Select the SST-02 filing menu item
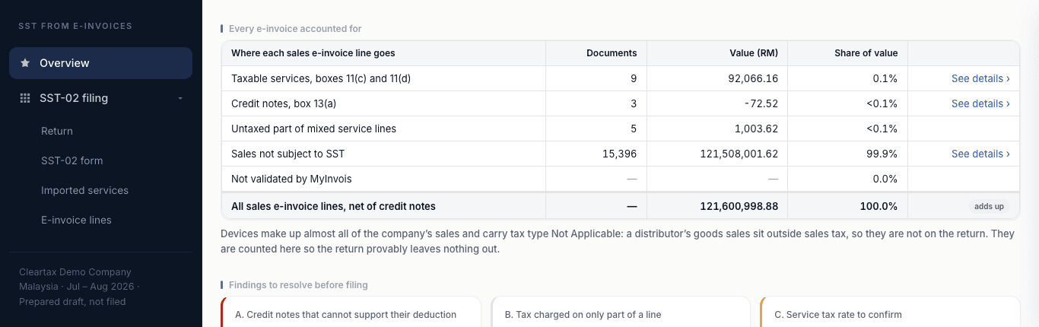The width and height of the screenshot is (1039, 327). (x=100, y=98)
